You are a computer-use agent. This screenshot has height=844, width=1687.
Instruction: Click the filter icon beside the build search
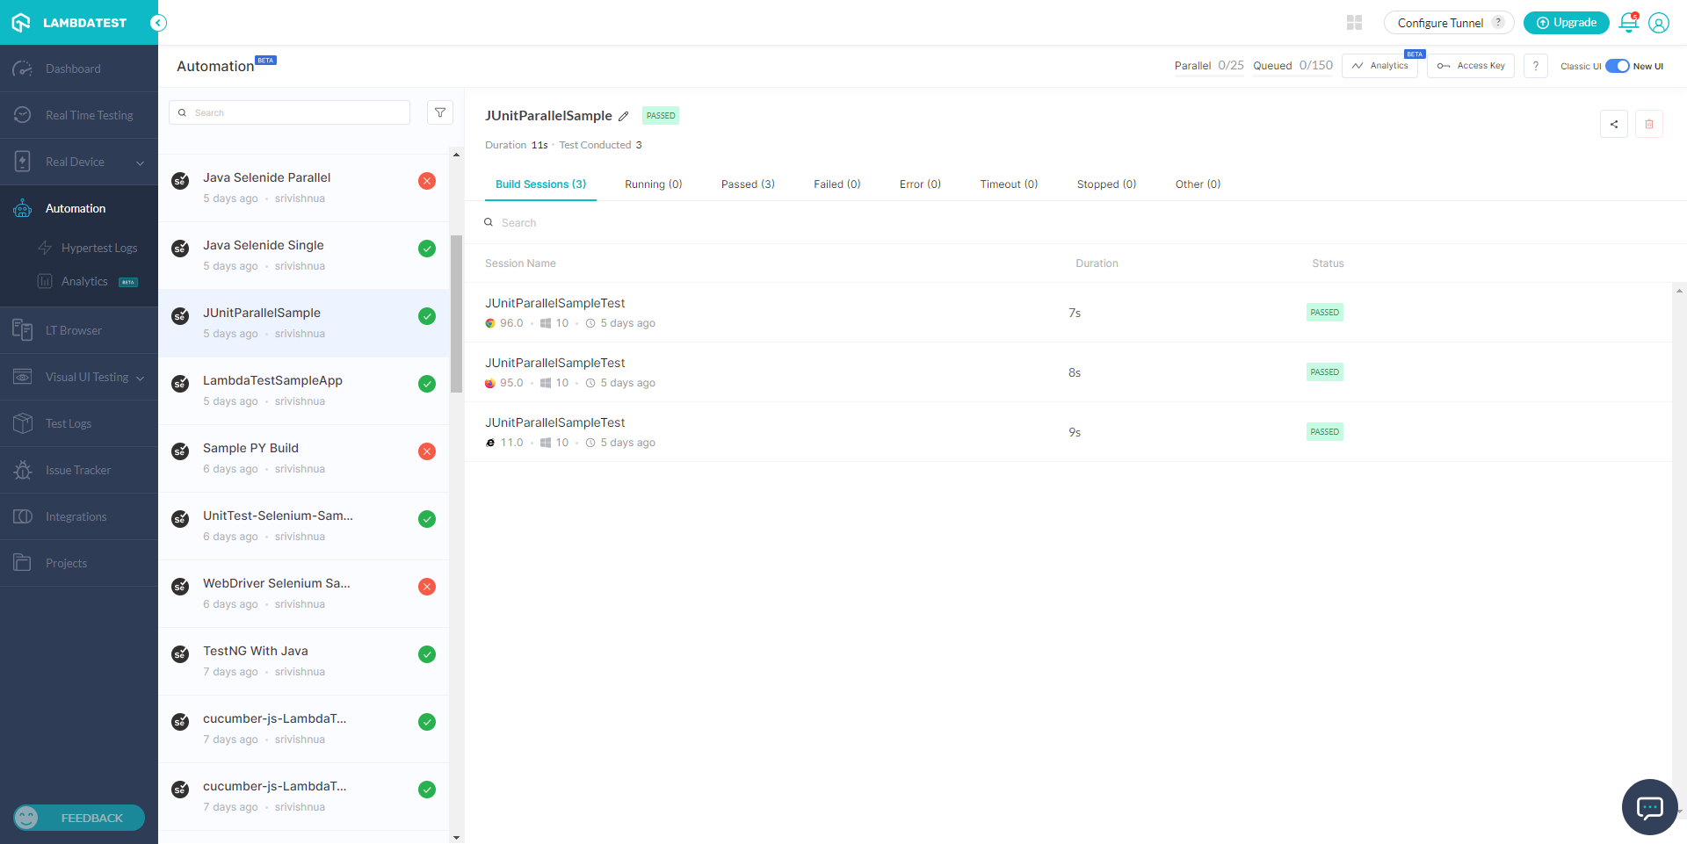coord(439,112)
